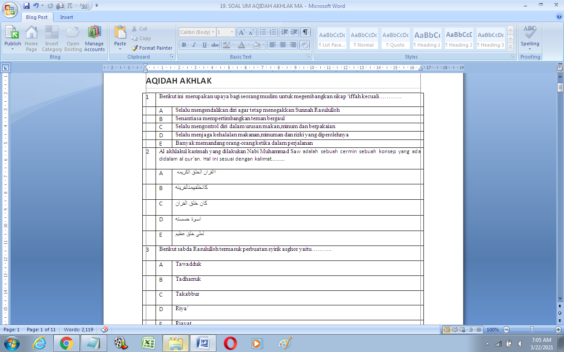Toggle italic formatting
This screenshot has width=564, height=352.
(194, 45)
